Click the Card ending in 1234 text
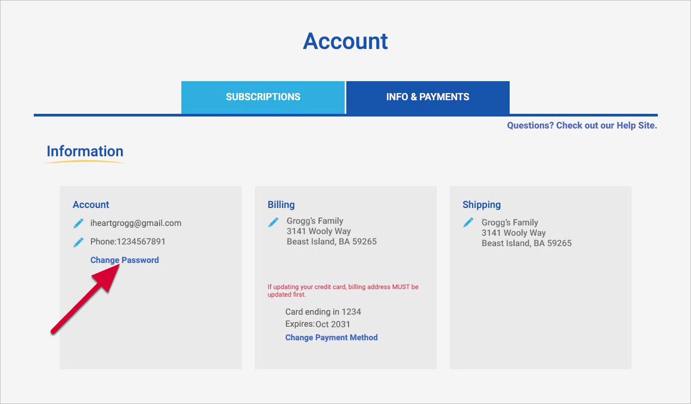This screenshot has width=691, height=404. click(x=323, y=312)
